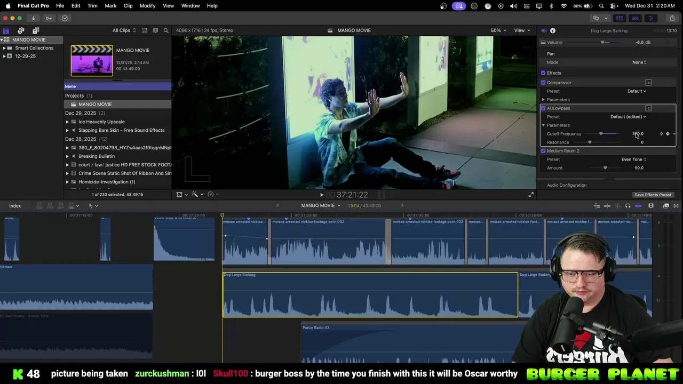Open the Share export button
This screenshot has width=683, height=384.
click(672, 18)
